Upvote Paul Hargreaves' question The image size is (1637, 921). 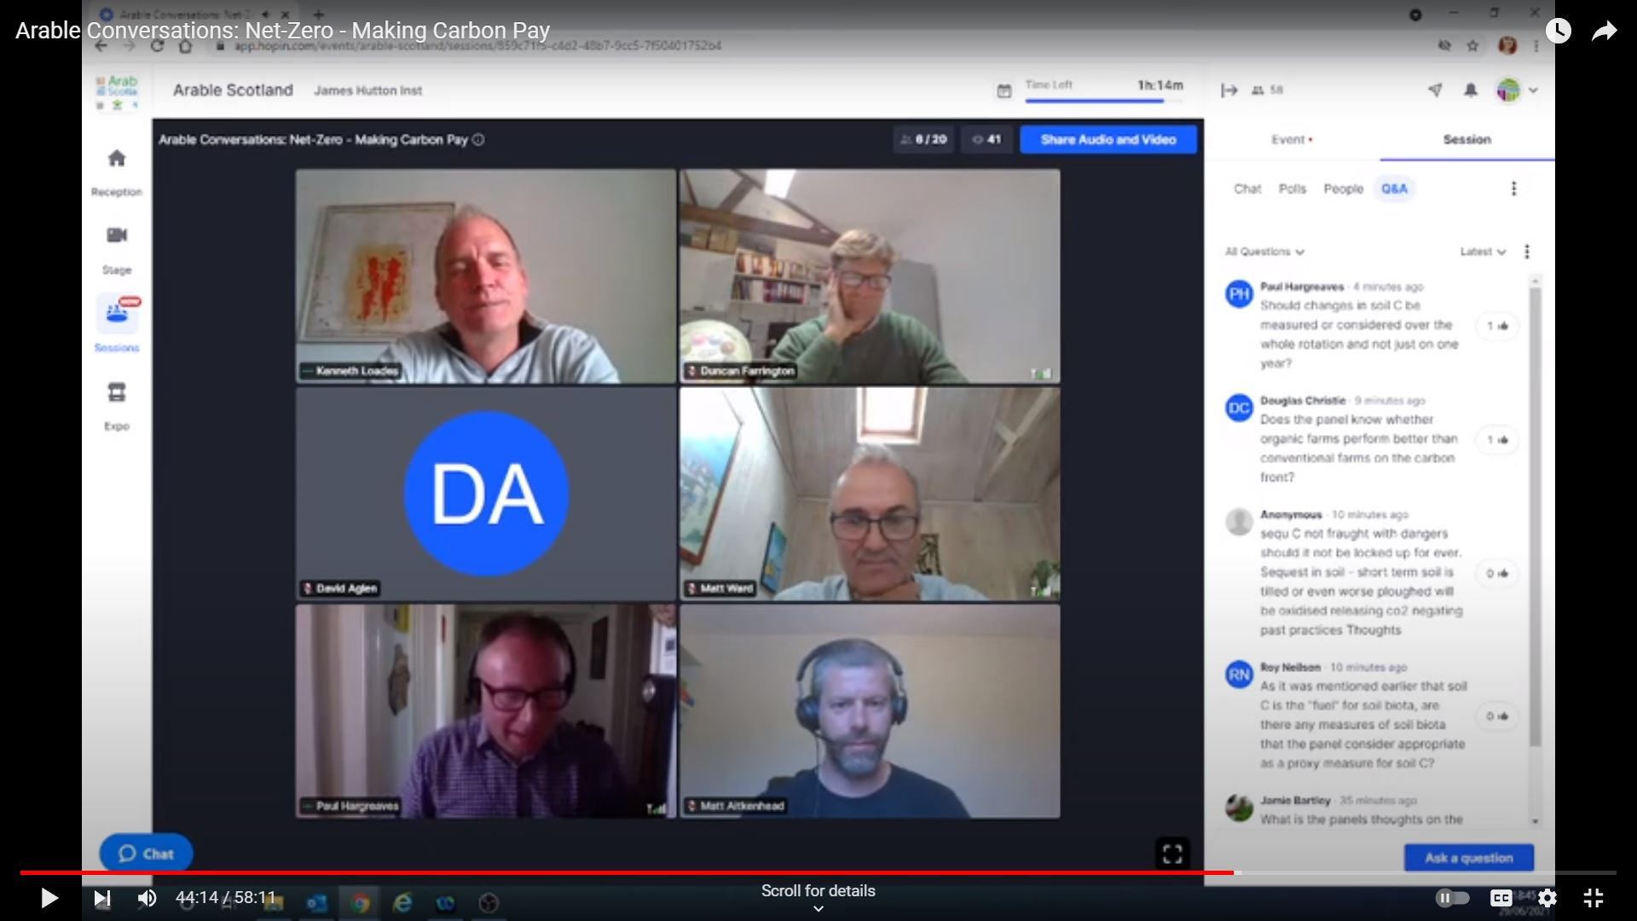[x=1498, y=326]
